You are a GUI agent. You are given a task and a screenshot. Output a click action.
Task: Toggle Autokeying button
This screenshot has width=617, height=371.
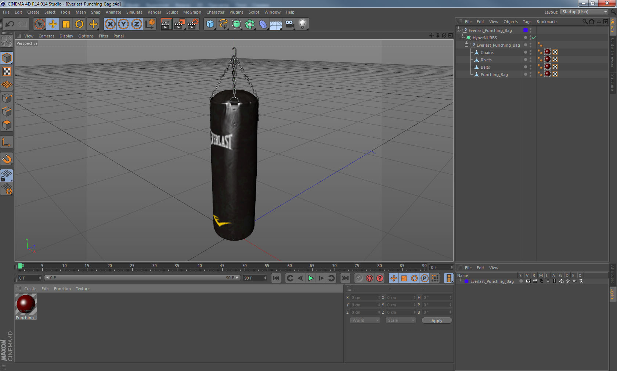[369, 278]
